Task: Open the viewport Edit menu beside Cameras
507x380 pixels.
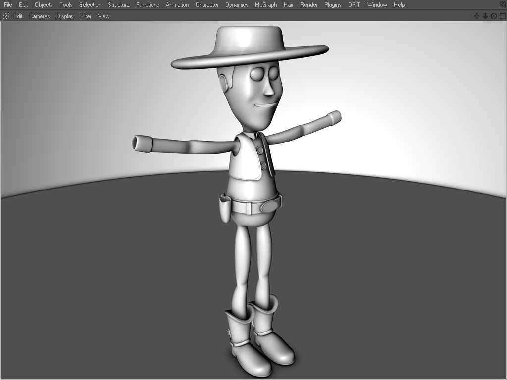Action: click(x=18, y=16)
